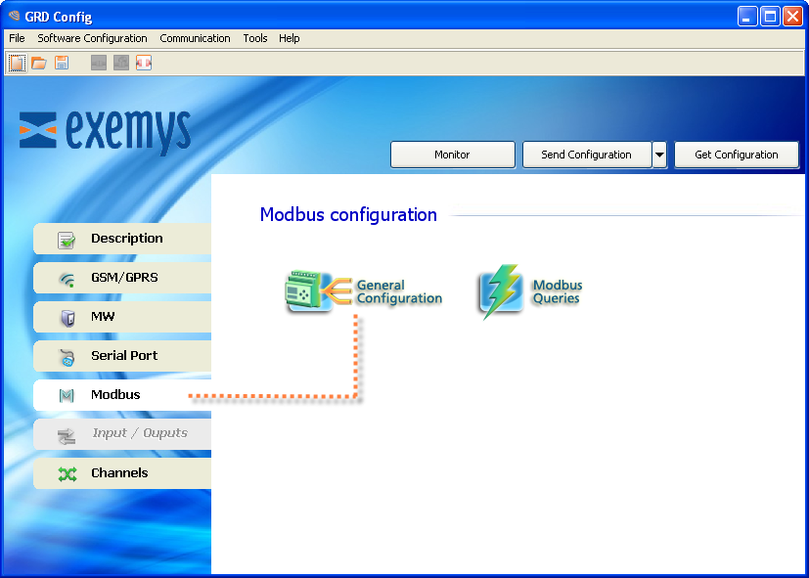Expand the Send Configuration dropdown arrow
809x578 pixels.
[x=659, y=155]
